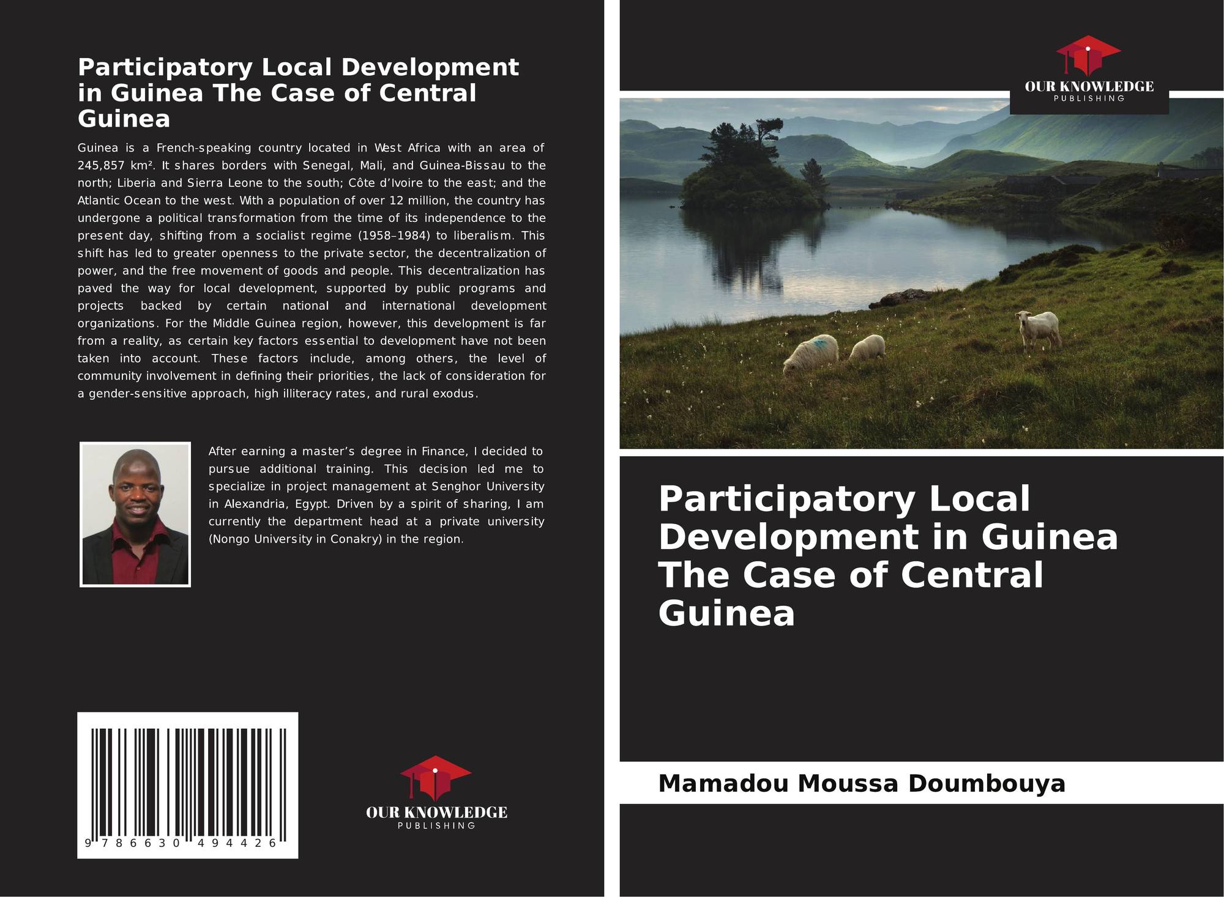Click author name Mamadou Moussa Doumbouya

pyautogui.click(x=862, y=783)
